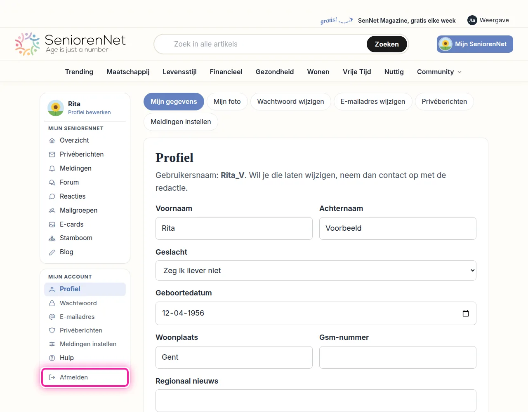Screen dimensions: 528x412
Task: Open the Gezondheid menu item
Action: coord(275,72)
